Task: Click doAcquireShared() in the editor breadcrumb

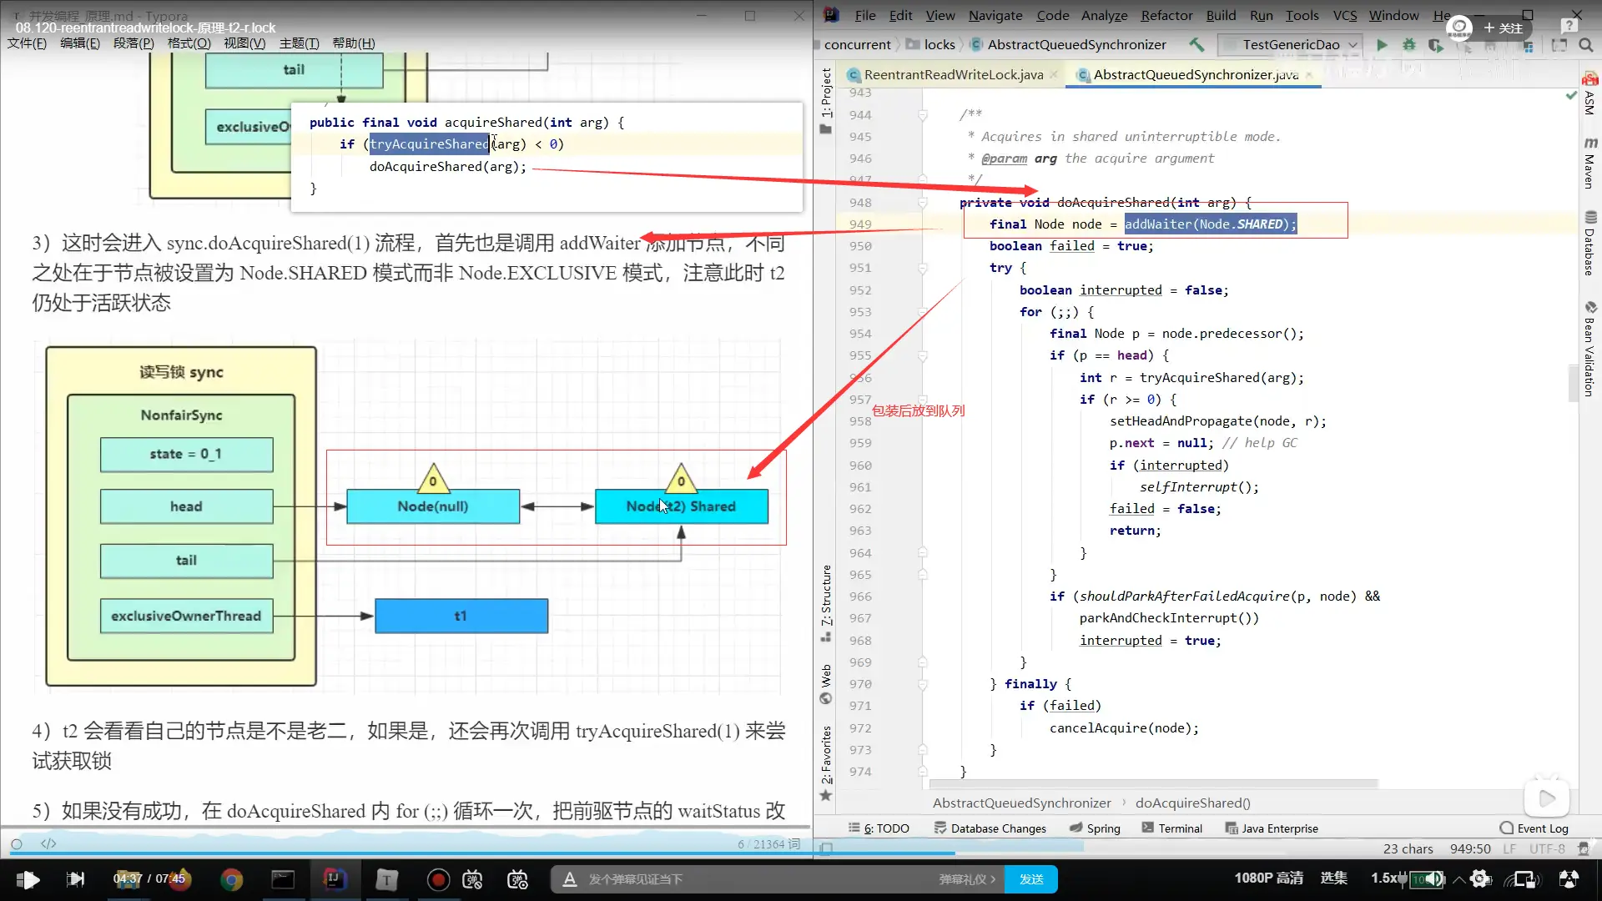Action: click(1192, 803)
